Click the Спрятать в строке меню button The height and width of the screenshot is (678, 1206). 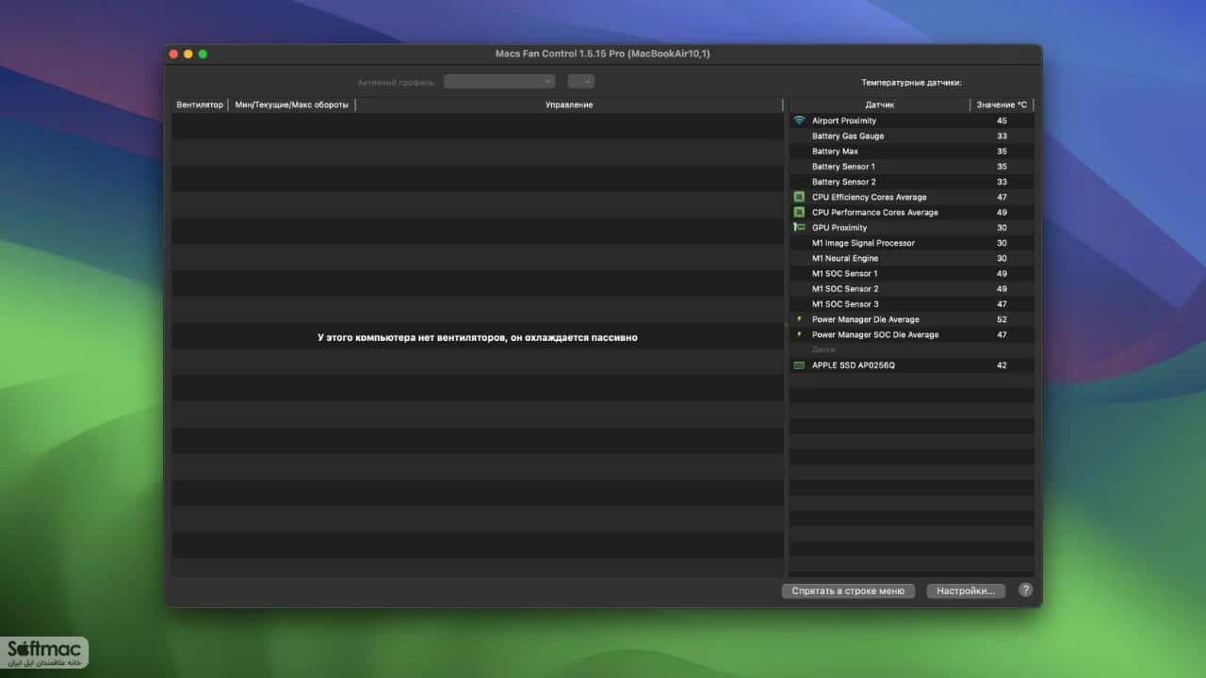coord(848,591)
